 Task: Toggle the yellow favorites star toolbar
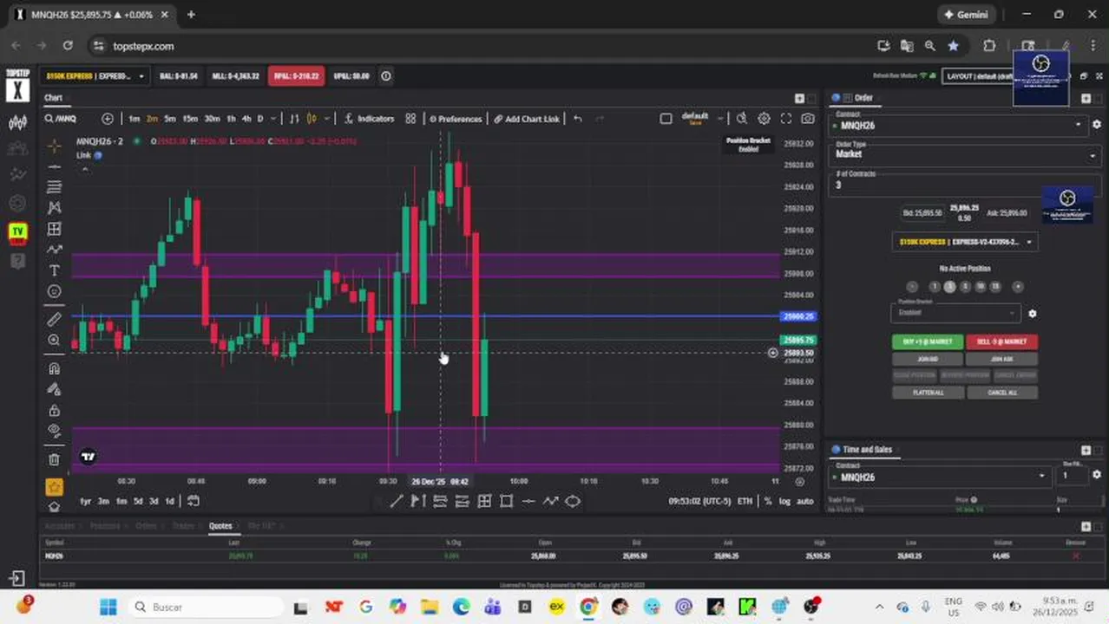pos(54,487)
